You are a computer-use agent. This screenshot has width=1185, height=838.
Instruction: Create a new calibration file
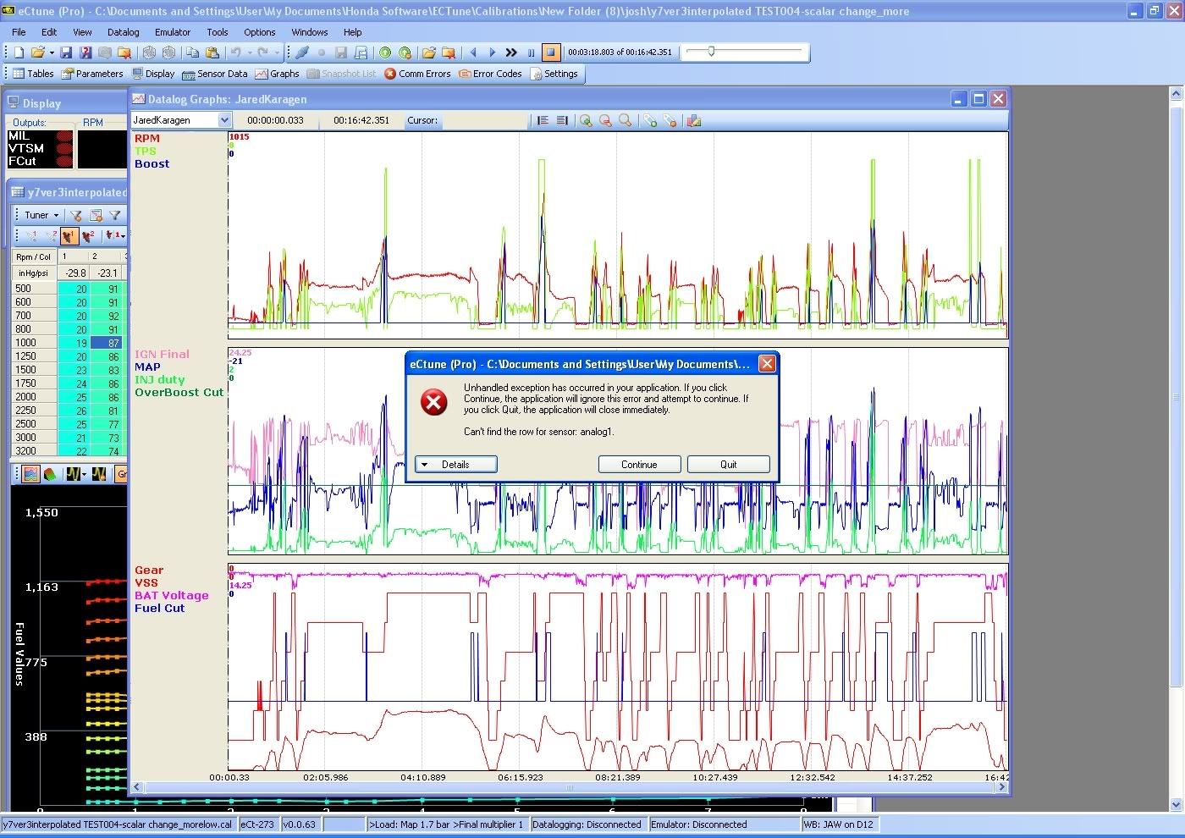[19, 52]
